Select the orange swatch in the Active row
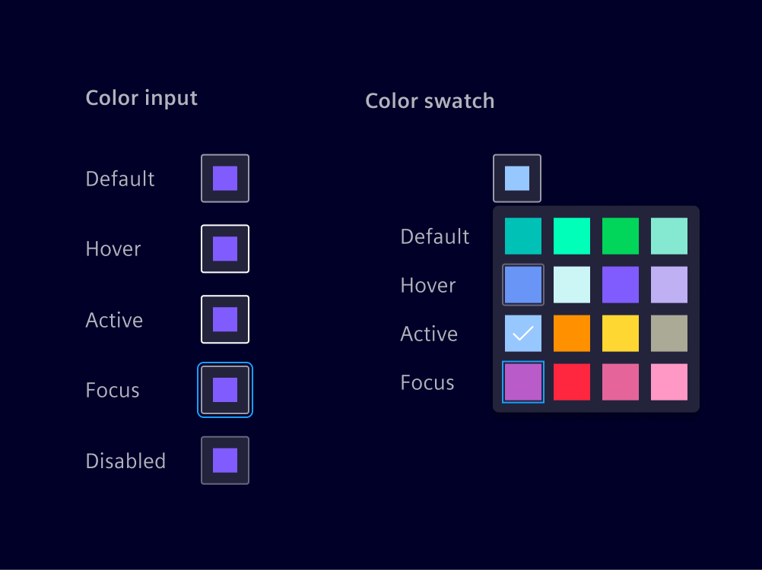Viewport: 762px width, 570px height. coord(571,333)
